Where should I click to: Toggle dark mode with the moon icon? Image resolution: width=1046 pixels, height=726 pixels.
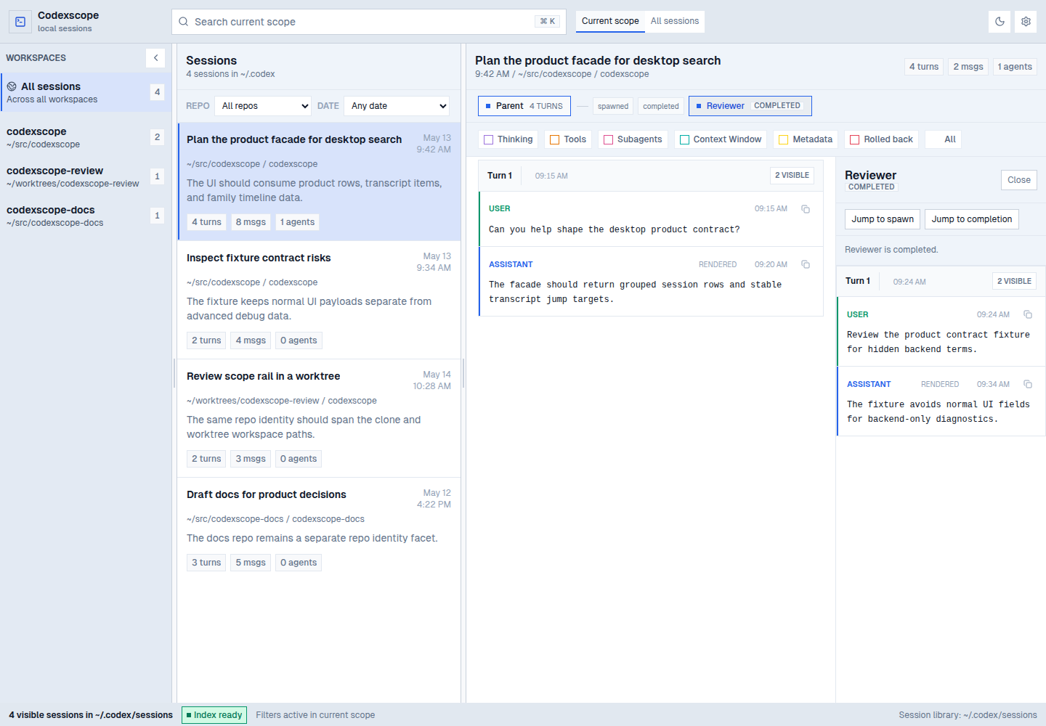point(1000,22)
